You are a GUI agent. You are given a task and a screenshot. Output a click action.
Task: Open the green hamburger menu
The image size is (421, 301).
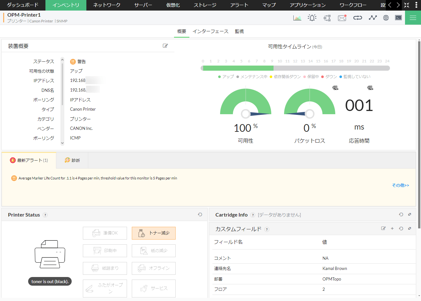pos(413,18)
